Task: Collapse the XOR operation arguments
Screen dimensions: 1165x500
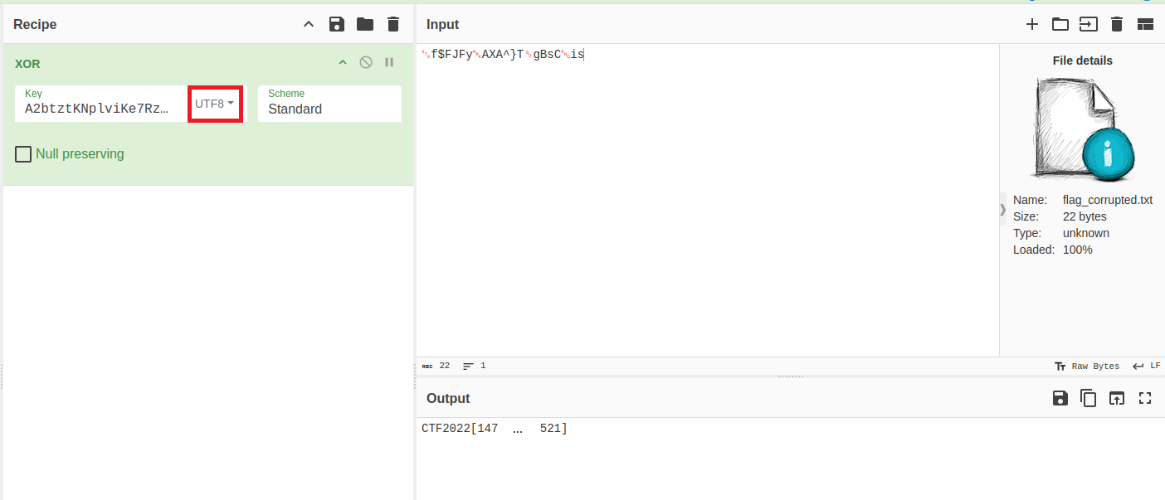Action: (x=342, y=63)
